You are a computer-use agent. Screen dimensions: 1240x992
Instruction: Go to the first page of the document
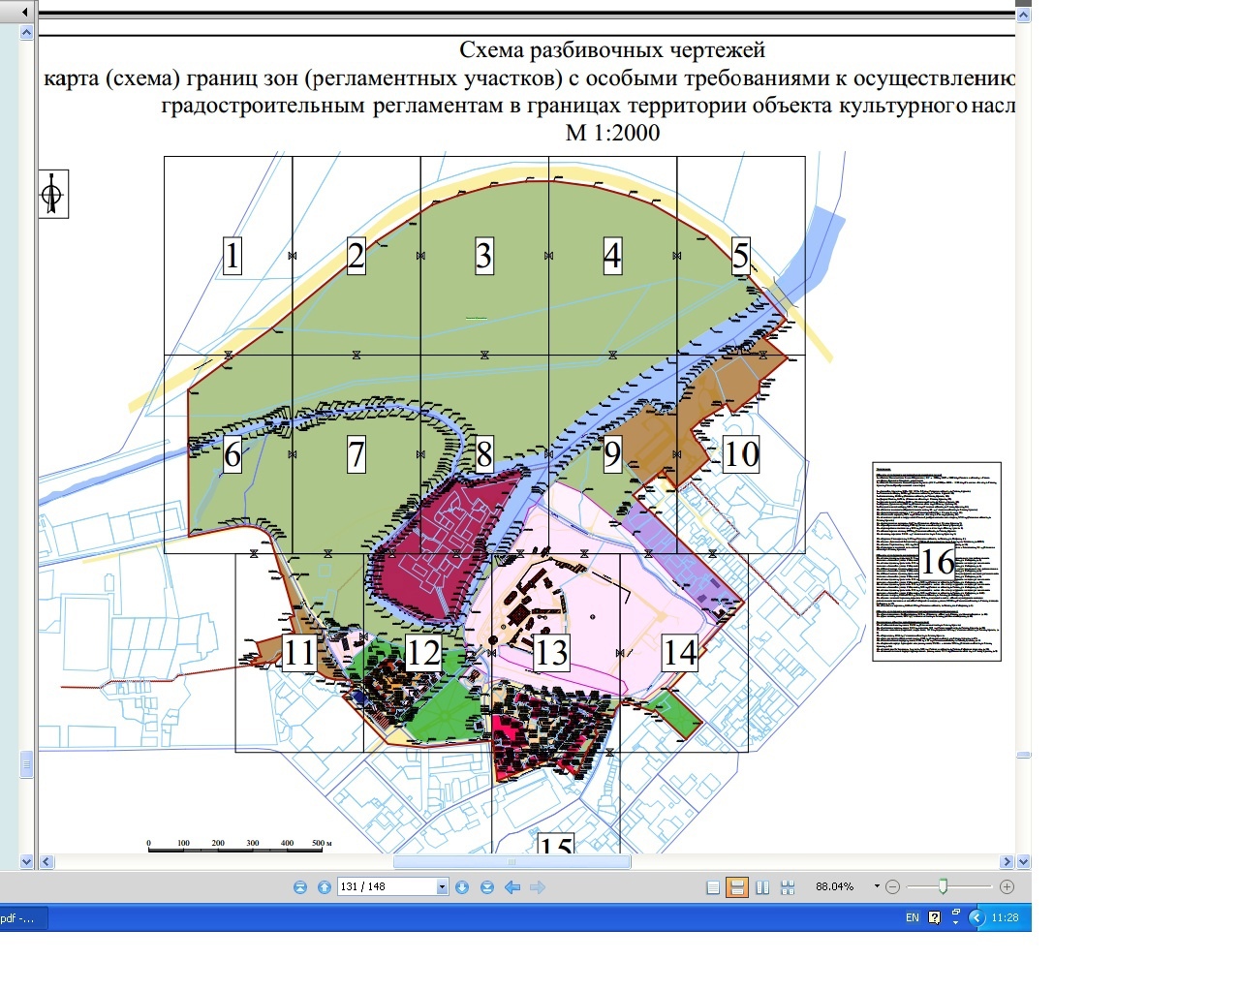pyautogui.click(x=299, y=887)
